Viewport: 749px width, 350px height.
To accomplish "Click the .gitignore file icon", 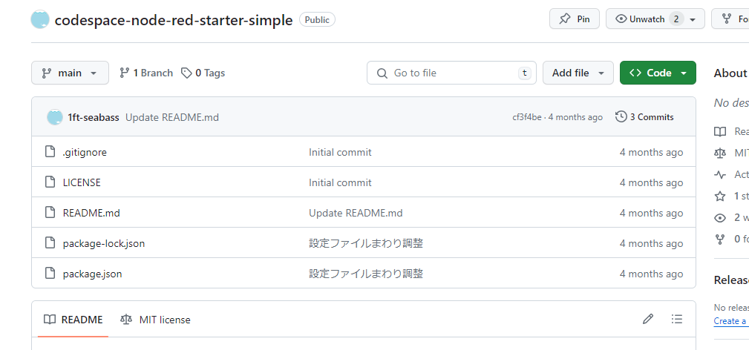I will tap(50, 152).
